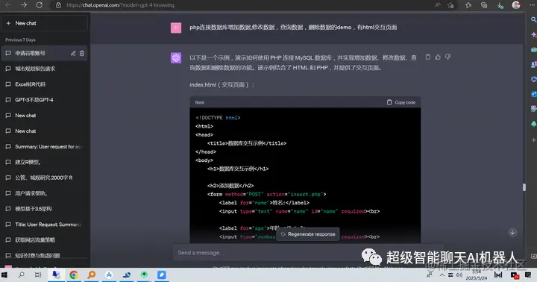Image resolution: width=537 pixels, height=282 pixels.
Task: Add a sidebar app with plus icon
Action: click(533, 140)
